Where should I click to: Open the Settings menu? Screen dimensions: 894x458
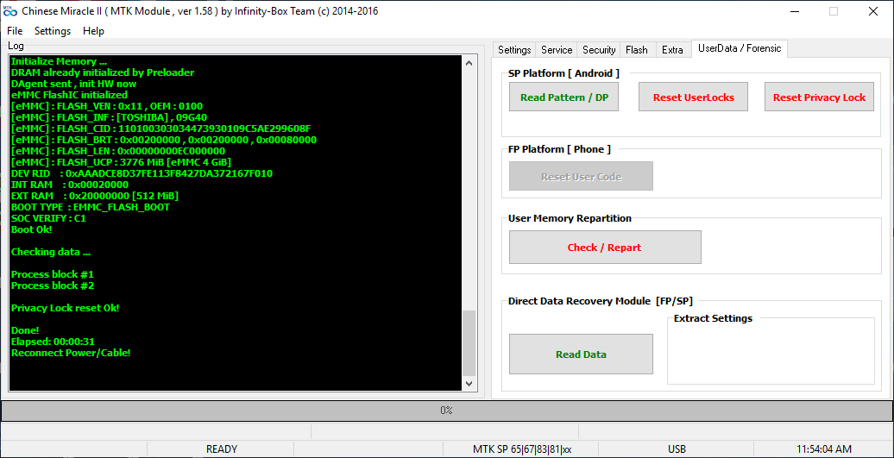53,31
